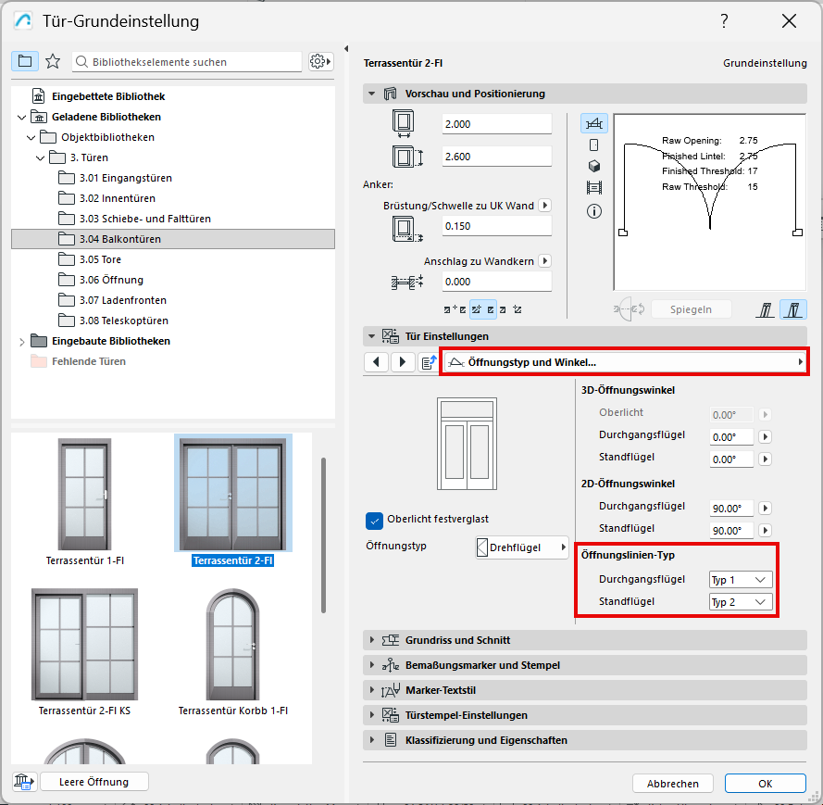823x805 pixels.
Task: Show info view with the i icon
Action: click(x=594, y=211)
